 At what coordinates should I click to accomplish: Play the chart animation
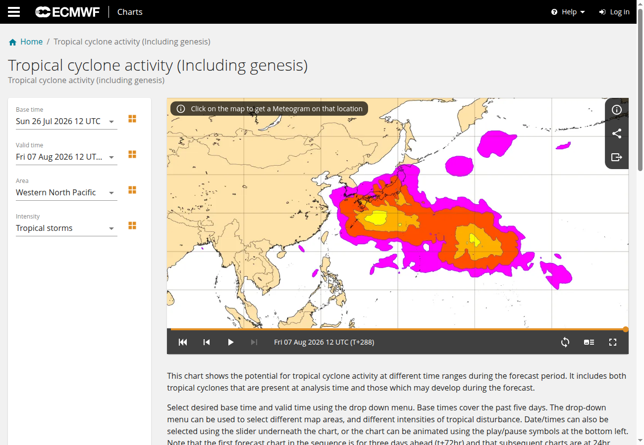tap(230, 342)
